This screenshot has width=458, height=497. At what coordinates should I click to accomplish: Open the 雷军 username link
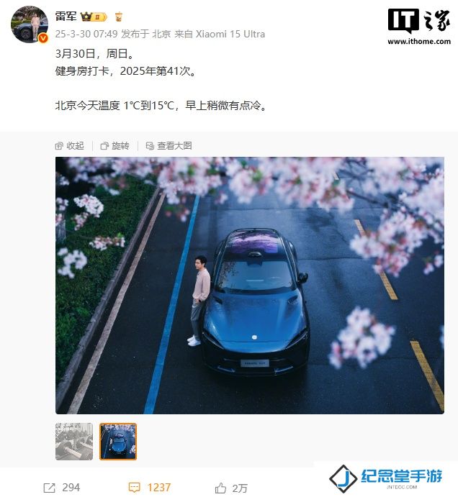[x=66, y=16]
